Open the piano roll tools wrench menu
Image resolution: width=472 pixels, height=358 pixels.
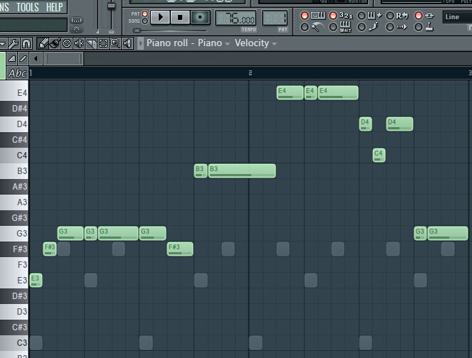(x=14, y=44)
